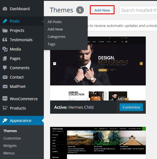Click Add New button beside Themes heading
Screen dimensions: 157x159
[102, 10]
